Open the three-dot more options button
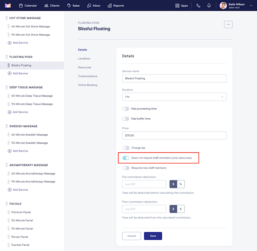257x251 pixels. 228,24
